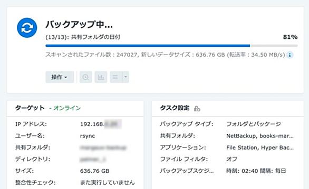Image resolution: width=309 pixels, height=189 pixels.
Task: Click the truncated 共有フォルダ value NetBackup, books-mar...
Action: pyautogui.click(x=260, y=136)
